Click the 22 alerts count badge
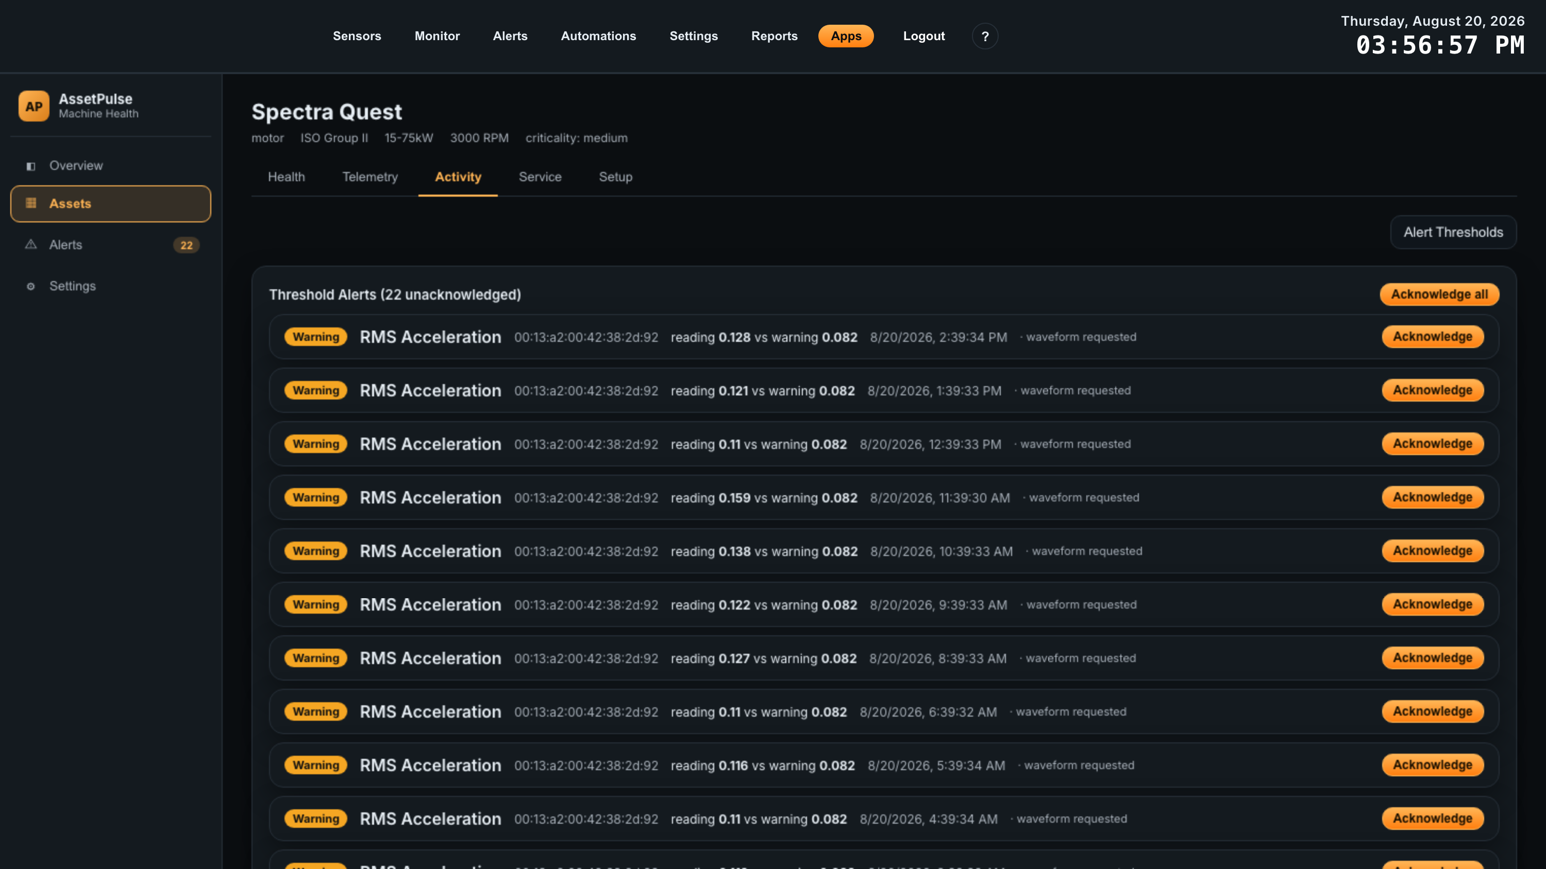 [186, 245]
